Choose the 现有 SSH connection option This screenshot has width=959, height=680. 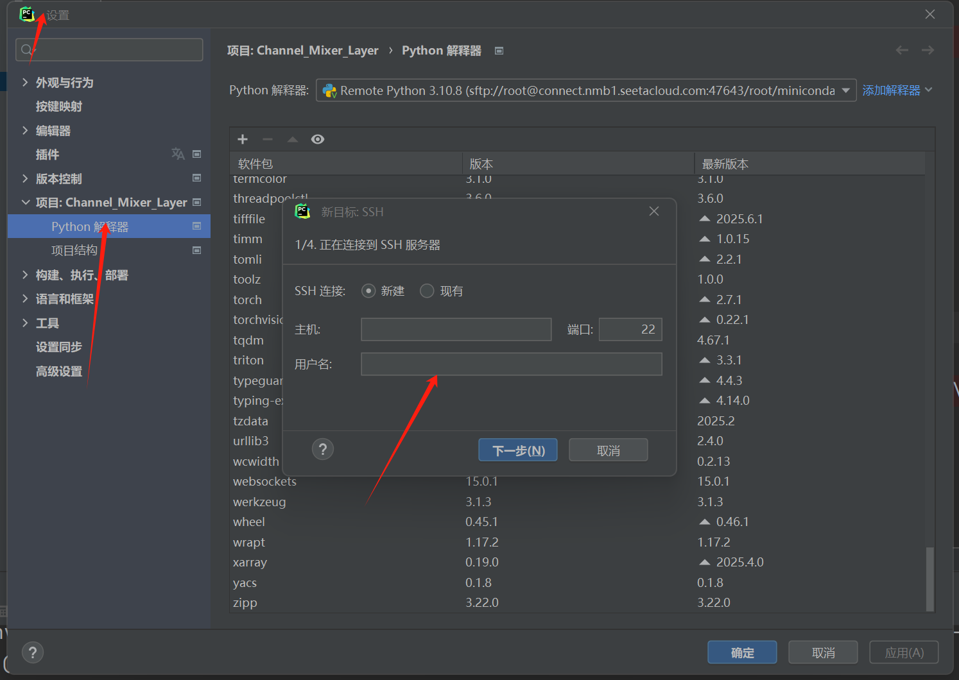click(x=427, y=291)
